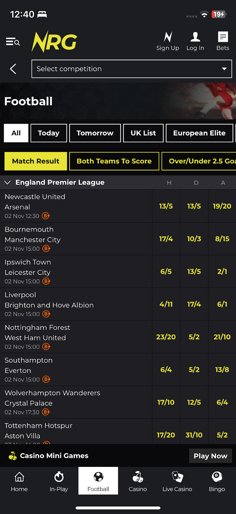Tap bet builder icon for Newcastle vs Arsenal

tap(46, 216)
